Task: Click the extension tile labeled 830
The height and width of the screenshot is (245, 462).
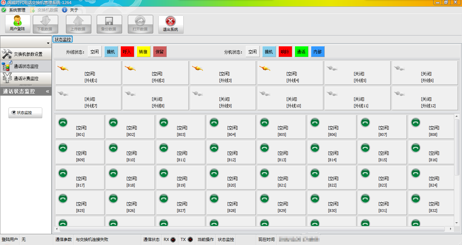Action: [x=332, y=204]
